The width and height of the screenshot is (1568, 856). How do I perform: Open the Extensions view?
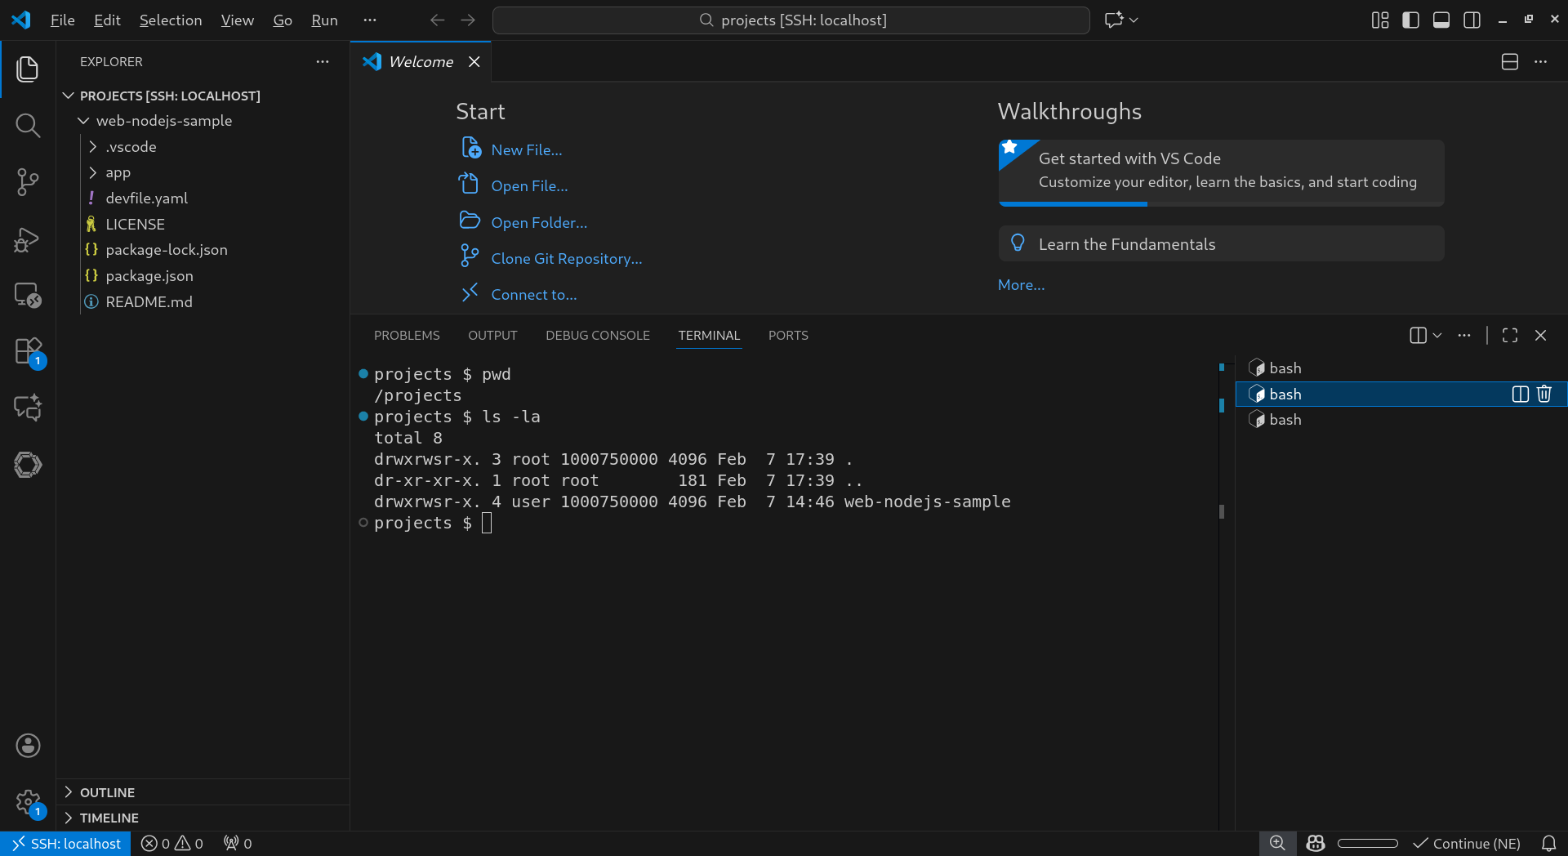(28, 352)
